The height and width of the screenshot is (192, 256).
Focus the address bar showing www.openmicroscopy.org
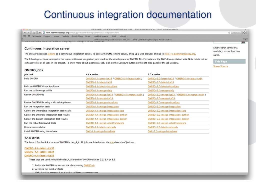click(x=136, y=33)
